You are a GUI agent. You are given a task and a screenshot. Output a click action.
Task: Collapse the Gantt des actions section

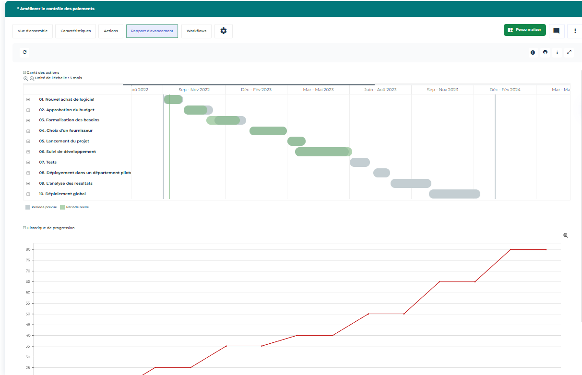24,73
